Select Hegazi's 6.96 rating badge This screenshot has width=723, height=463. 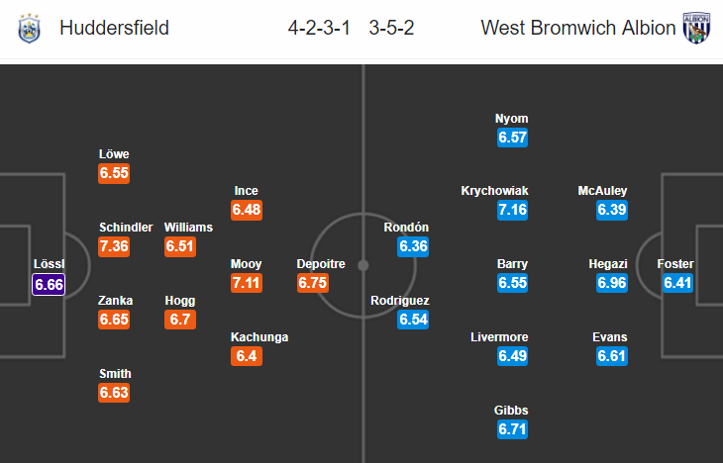click(612, 283)
